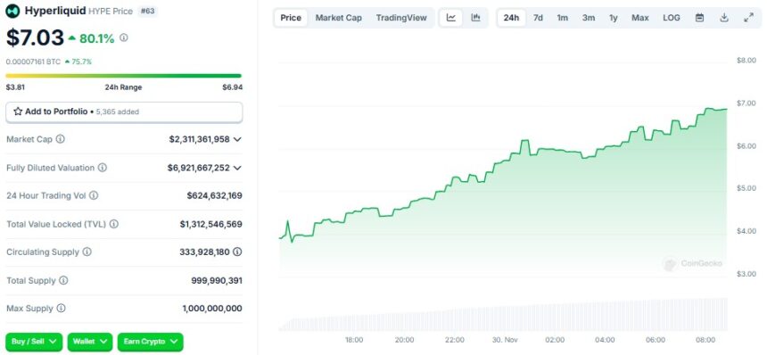
Task: Open 24 Hour Trading Vol info icon
Action: (94, 195)
